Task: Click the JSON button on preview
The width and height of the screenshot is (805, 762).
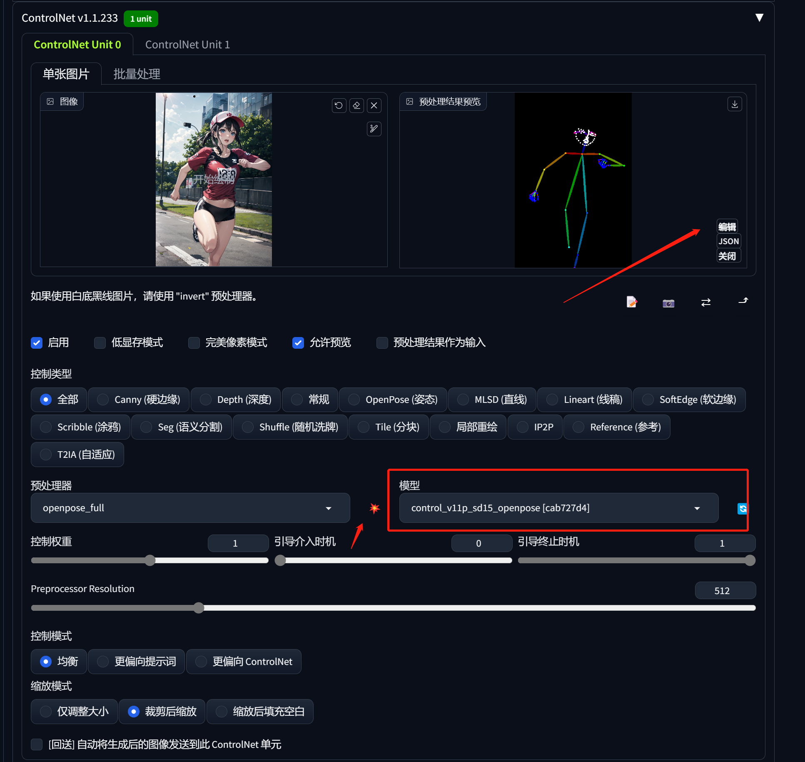Action: pyautogui.click(x=728, y=241)
